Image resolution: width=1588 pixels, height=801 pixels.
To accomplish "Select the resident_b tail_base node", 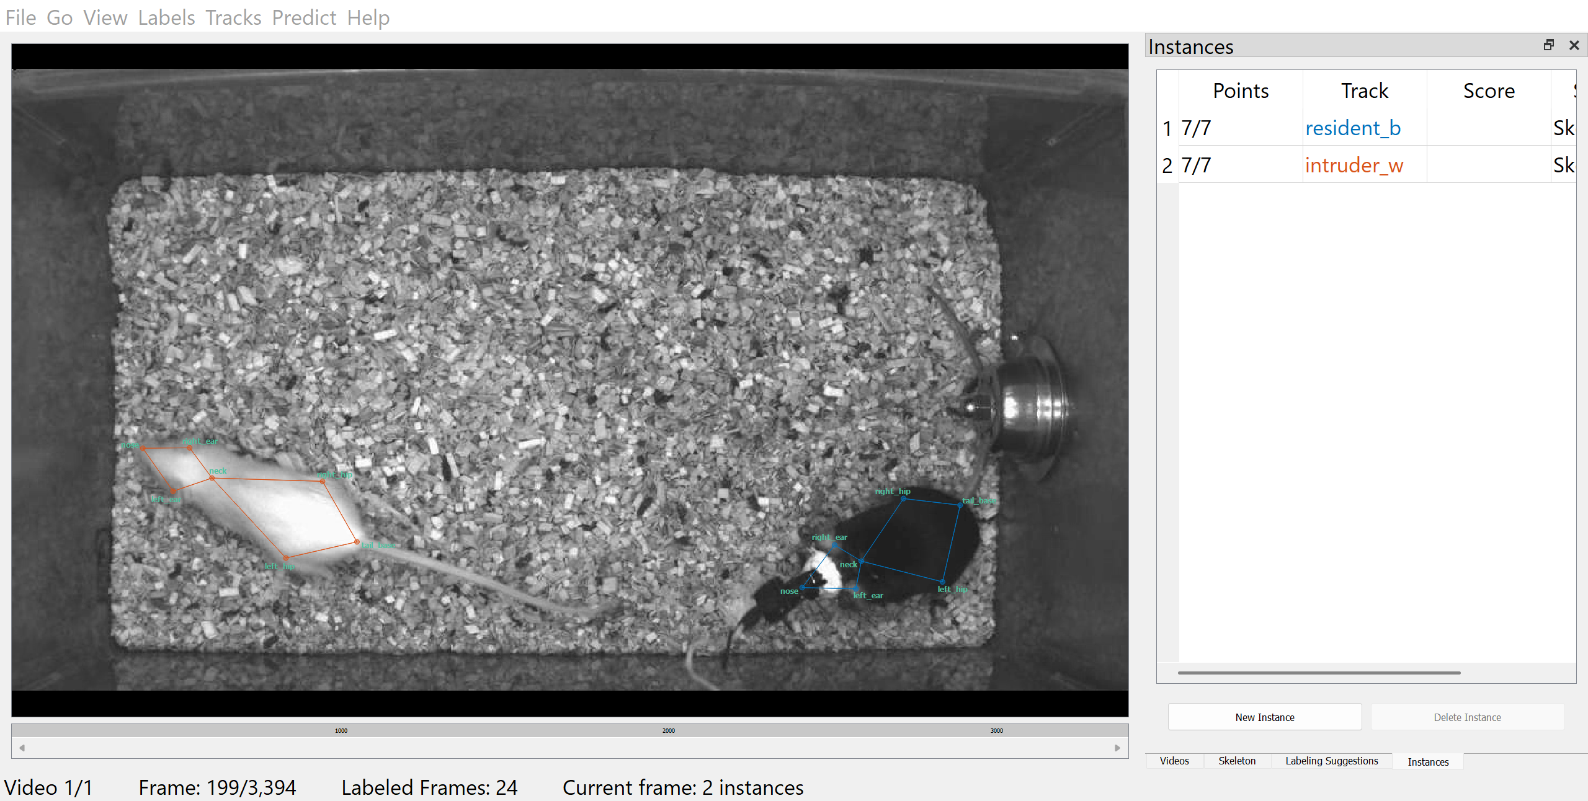I will (960, 505).
